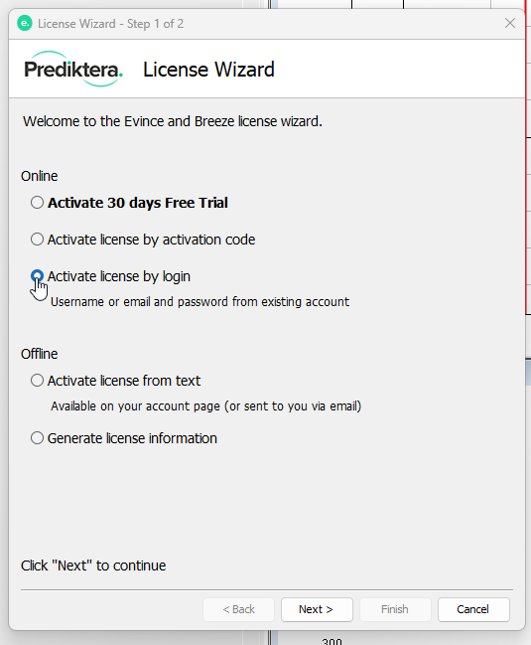The width and height of the screenshot is (531, 645).
Task: Click the License Wizard heading text
Action: pyautogui.click(x=208, y=70)
